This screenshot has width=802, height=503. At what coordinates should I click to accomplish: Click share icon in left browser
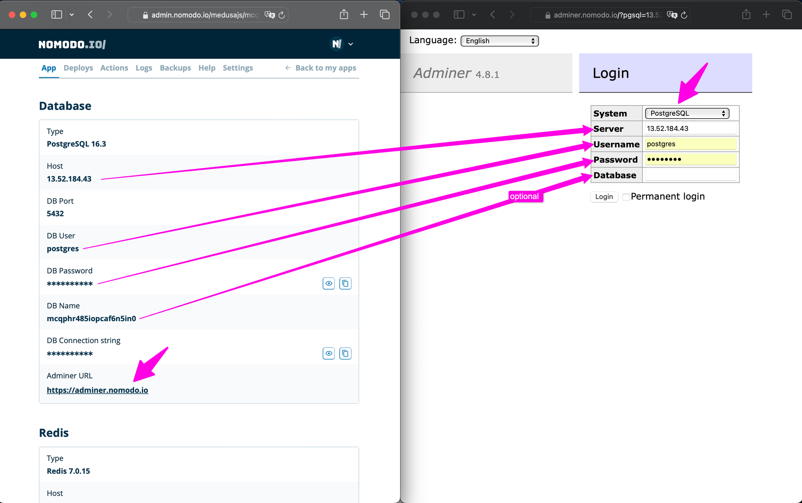click(x=344, y=15)
